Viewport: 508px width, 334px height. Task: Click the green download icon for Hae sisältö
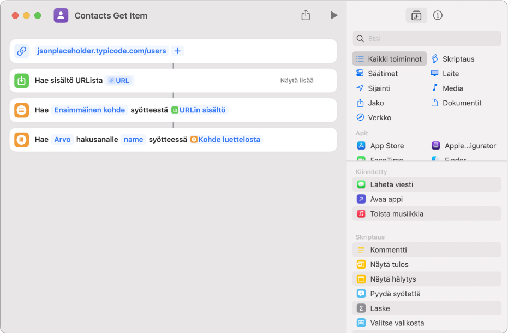pos(22,80)
